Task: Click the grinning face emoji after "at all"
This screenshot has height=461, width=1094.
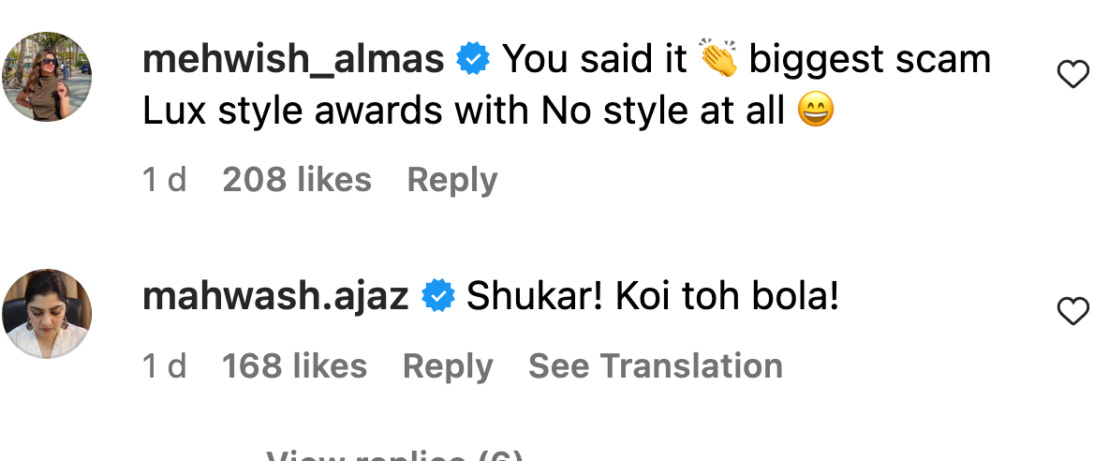Action: point(815,112)
